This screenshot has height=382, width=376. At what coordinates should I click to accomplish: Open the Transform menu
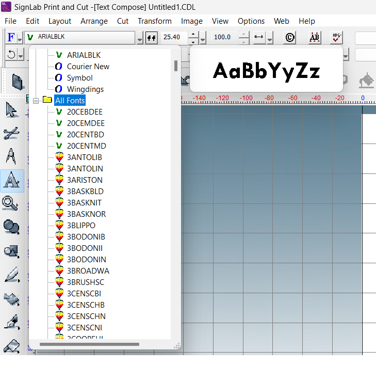[155, 21]
